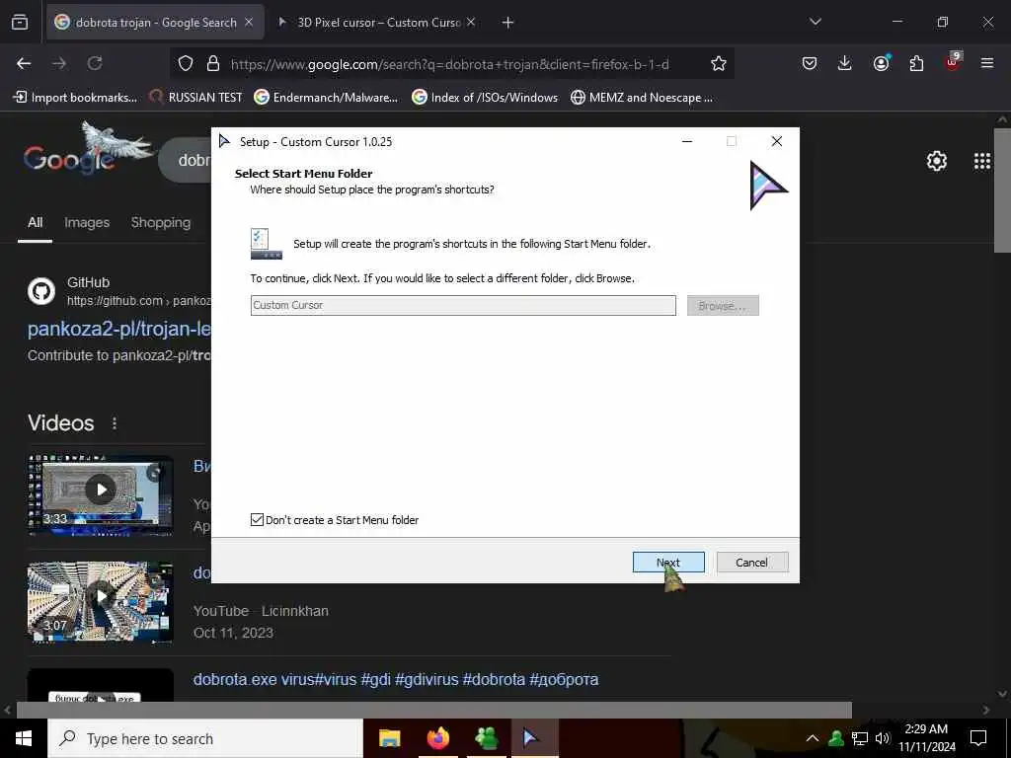This screenshot has height=758, width=1011.
Task: Open the Firefox account menu
Action: coord(881,63)
